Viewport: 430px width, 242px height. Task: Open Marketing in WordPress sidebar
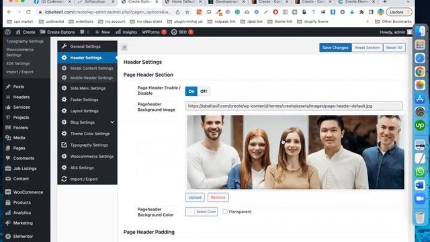[23, 223]
